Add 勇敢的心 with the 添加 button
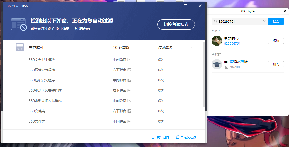289x147 pixels. point(276,41)
